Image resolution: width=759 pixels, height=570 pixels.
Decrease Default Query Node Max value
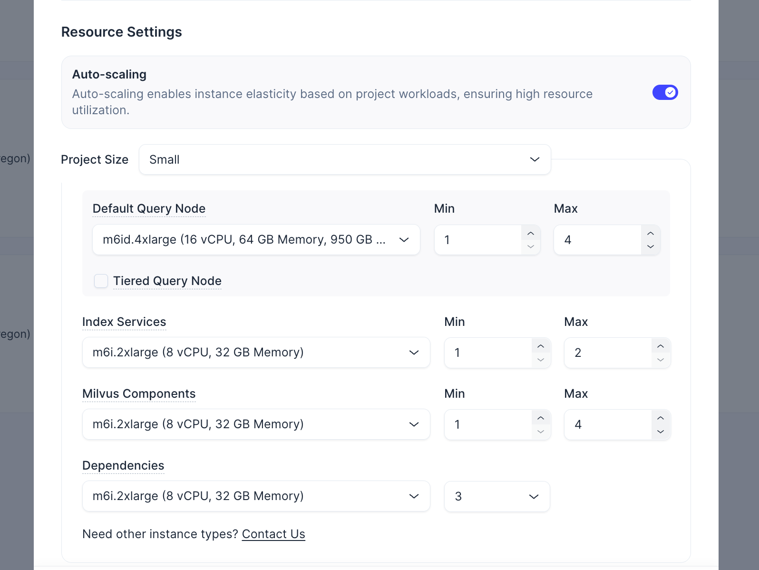(x=651, y=246)
